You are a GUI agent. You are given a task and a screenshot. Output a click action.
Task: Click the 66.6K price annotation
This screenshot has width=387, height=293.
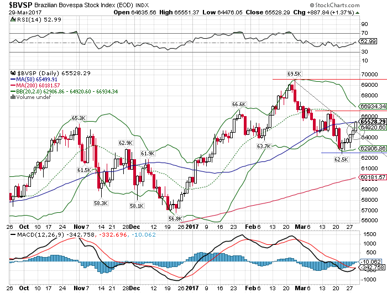tap(239, 104)
